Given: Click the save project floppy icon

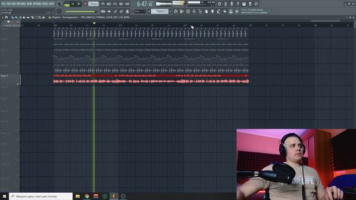Looking at the screenshot, I should pos(244,4).
